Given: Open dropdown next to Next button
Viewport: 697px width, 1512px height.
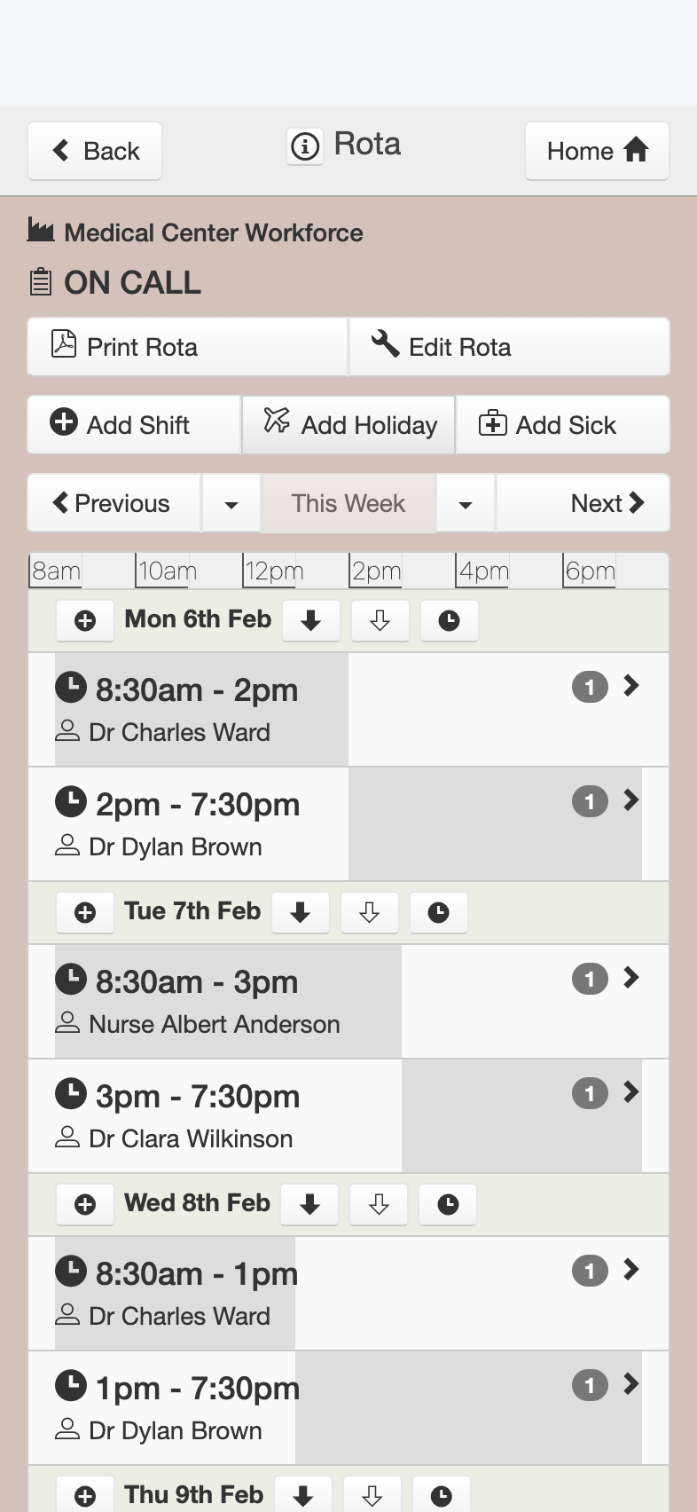Looking at the screenshot, I should pos(466,504).
